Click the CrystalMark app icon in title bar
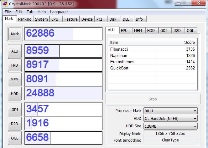 [x=5, y=4]
